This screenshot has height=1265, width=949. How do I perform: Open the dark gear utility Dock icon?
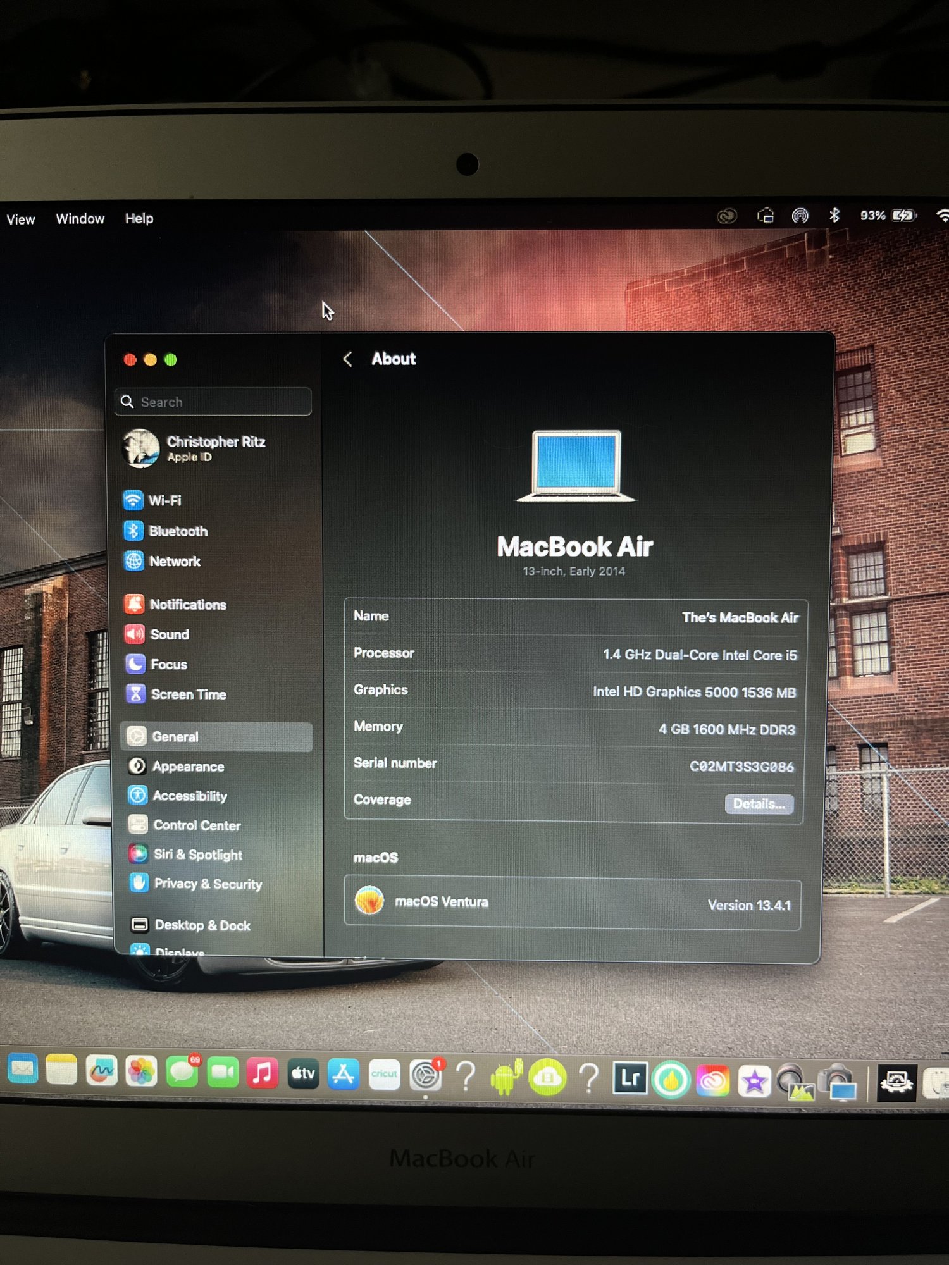coord(896,1083)
